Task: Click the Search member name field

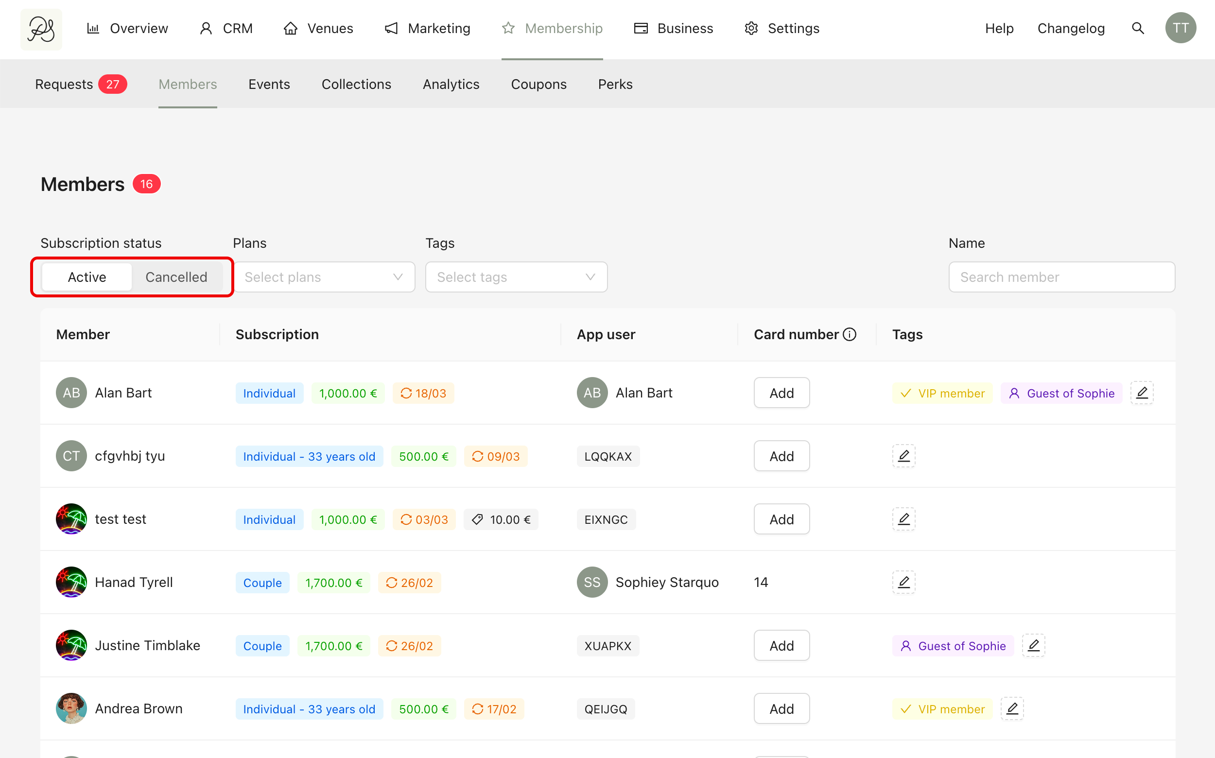Action: point(1061,277)
